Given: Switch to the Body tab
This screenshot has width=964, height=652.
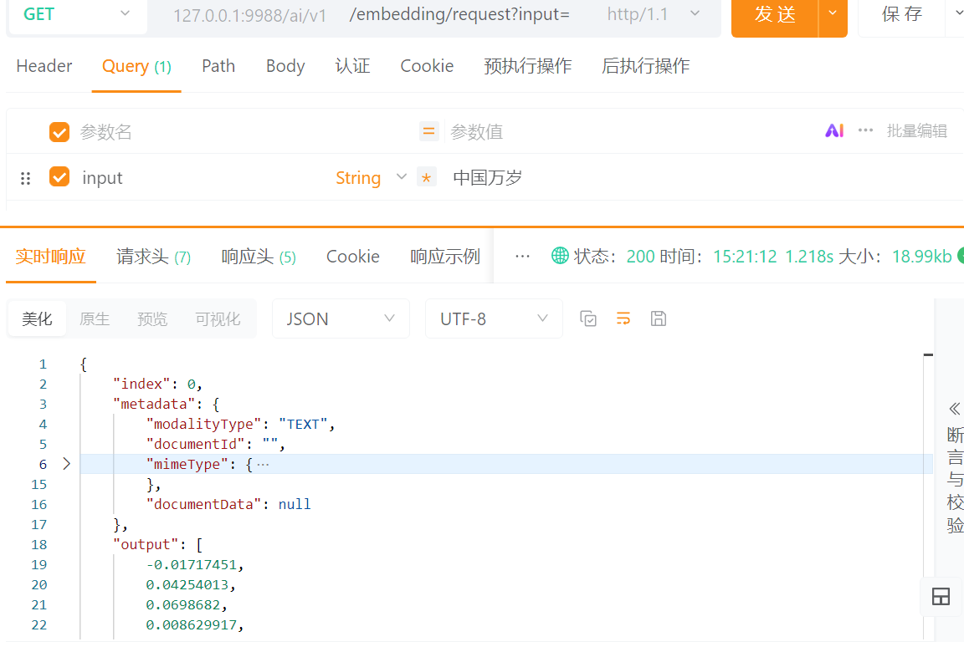Looking at the screenshot, I should (x=285, y=65).
